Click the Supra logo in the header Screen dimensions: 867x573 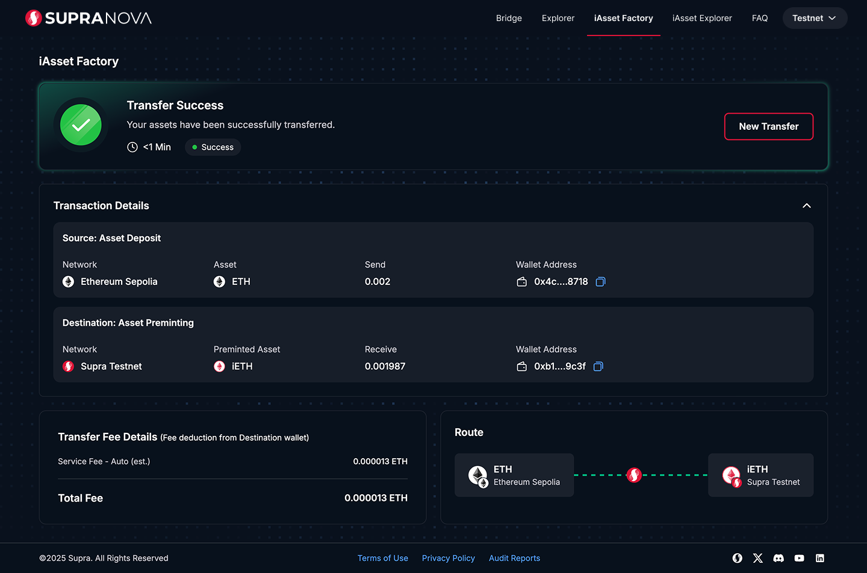click(x=89, y=18)
